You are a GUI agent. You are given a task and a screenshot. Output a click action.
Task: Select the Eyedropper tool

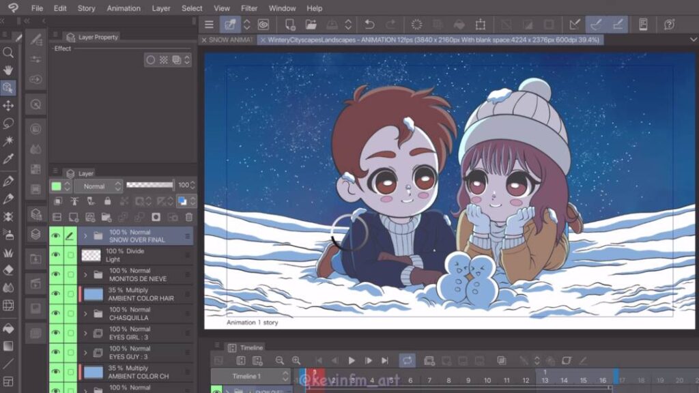coord(8,159)
